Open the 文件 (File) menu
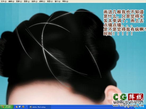 (x=4, y=1)
